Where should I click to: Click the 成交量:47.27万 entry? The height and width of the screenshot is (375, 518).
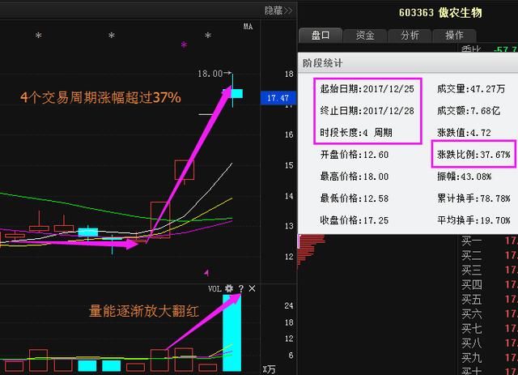pos(471,89)
